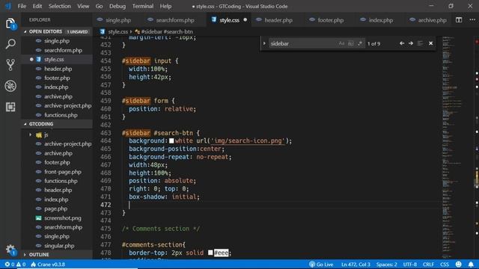The height and width of the screenshot is (269, 479).
Task: Toggle Find in Selection button
Action: click(421, 43)
